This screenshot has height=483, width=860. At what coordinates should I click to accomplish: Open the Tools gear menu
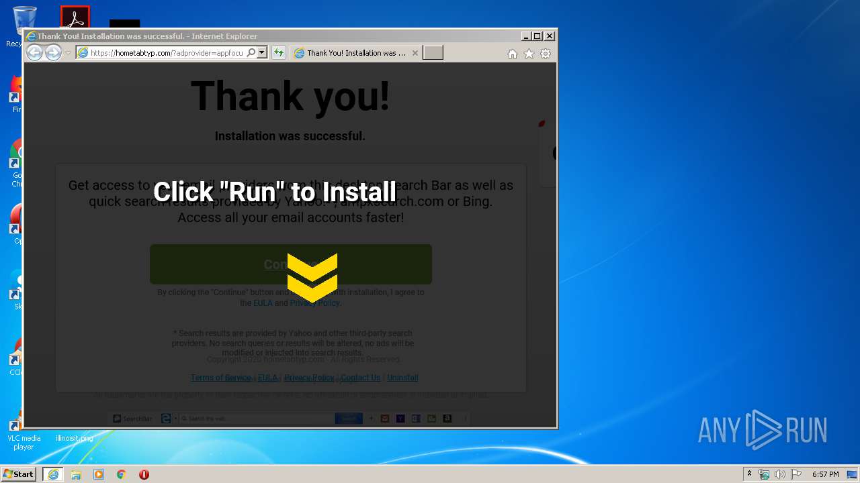tap(546, 54)
